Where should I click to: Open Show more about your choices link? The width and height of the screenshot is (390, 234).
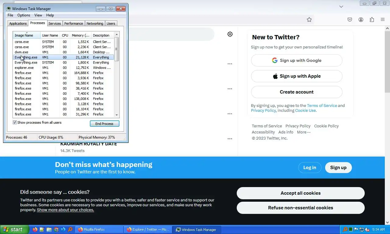66,210
